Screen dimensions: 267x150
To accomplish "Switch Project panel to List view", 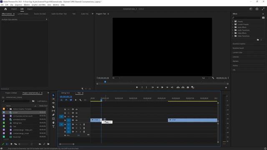I will click(7, 144).
